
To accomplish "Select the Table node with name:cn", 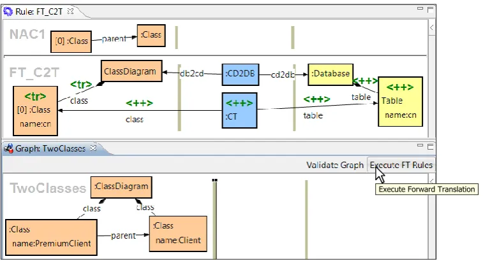I will tap(401, 101).
